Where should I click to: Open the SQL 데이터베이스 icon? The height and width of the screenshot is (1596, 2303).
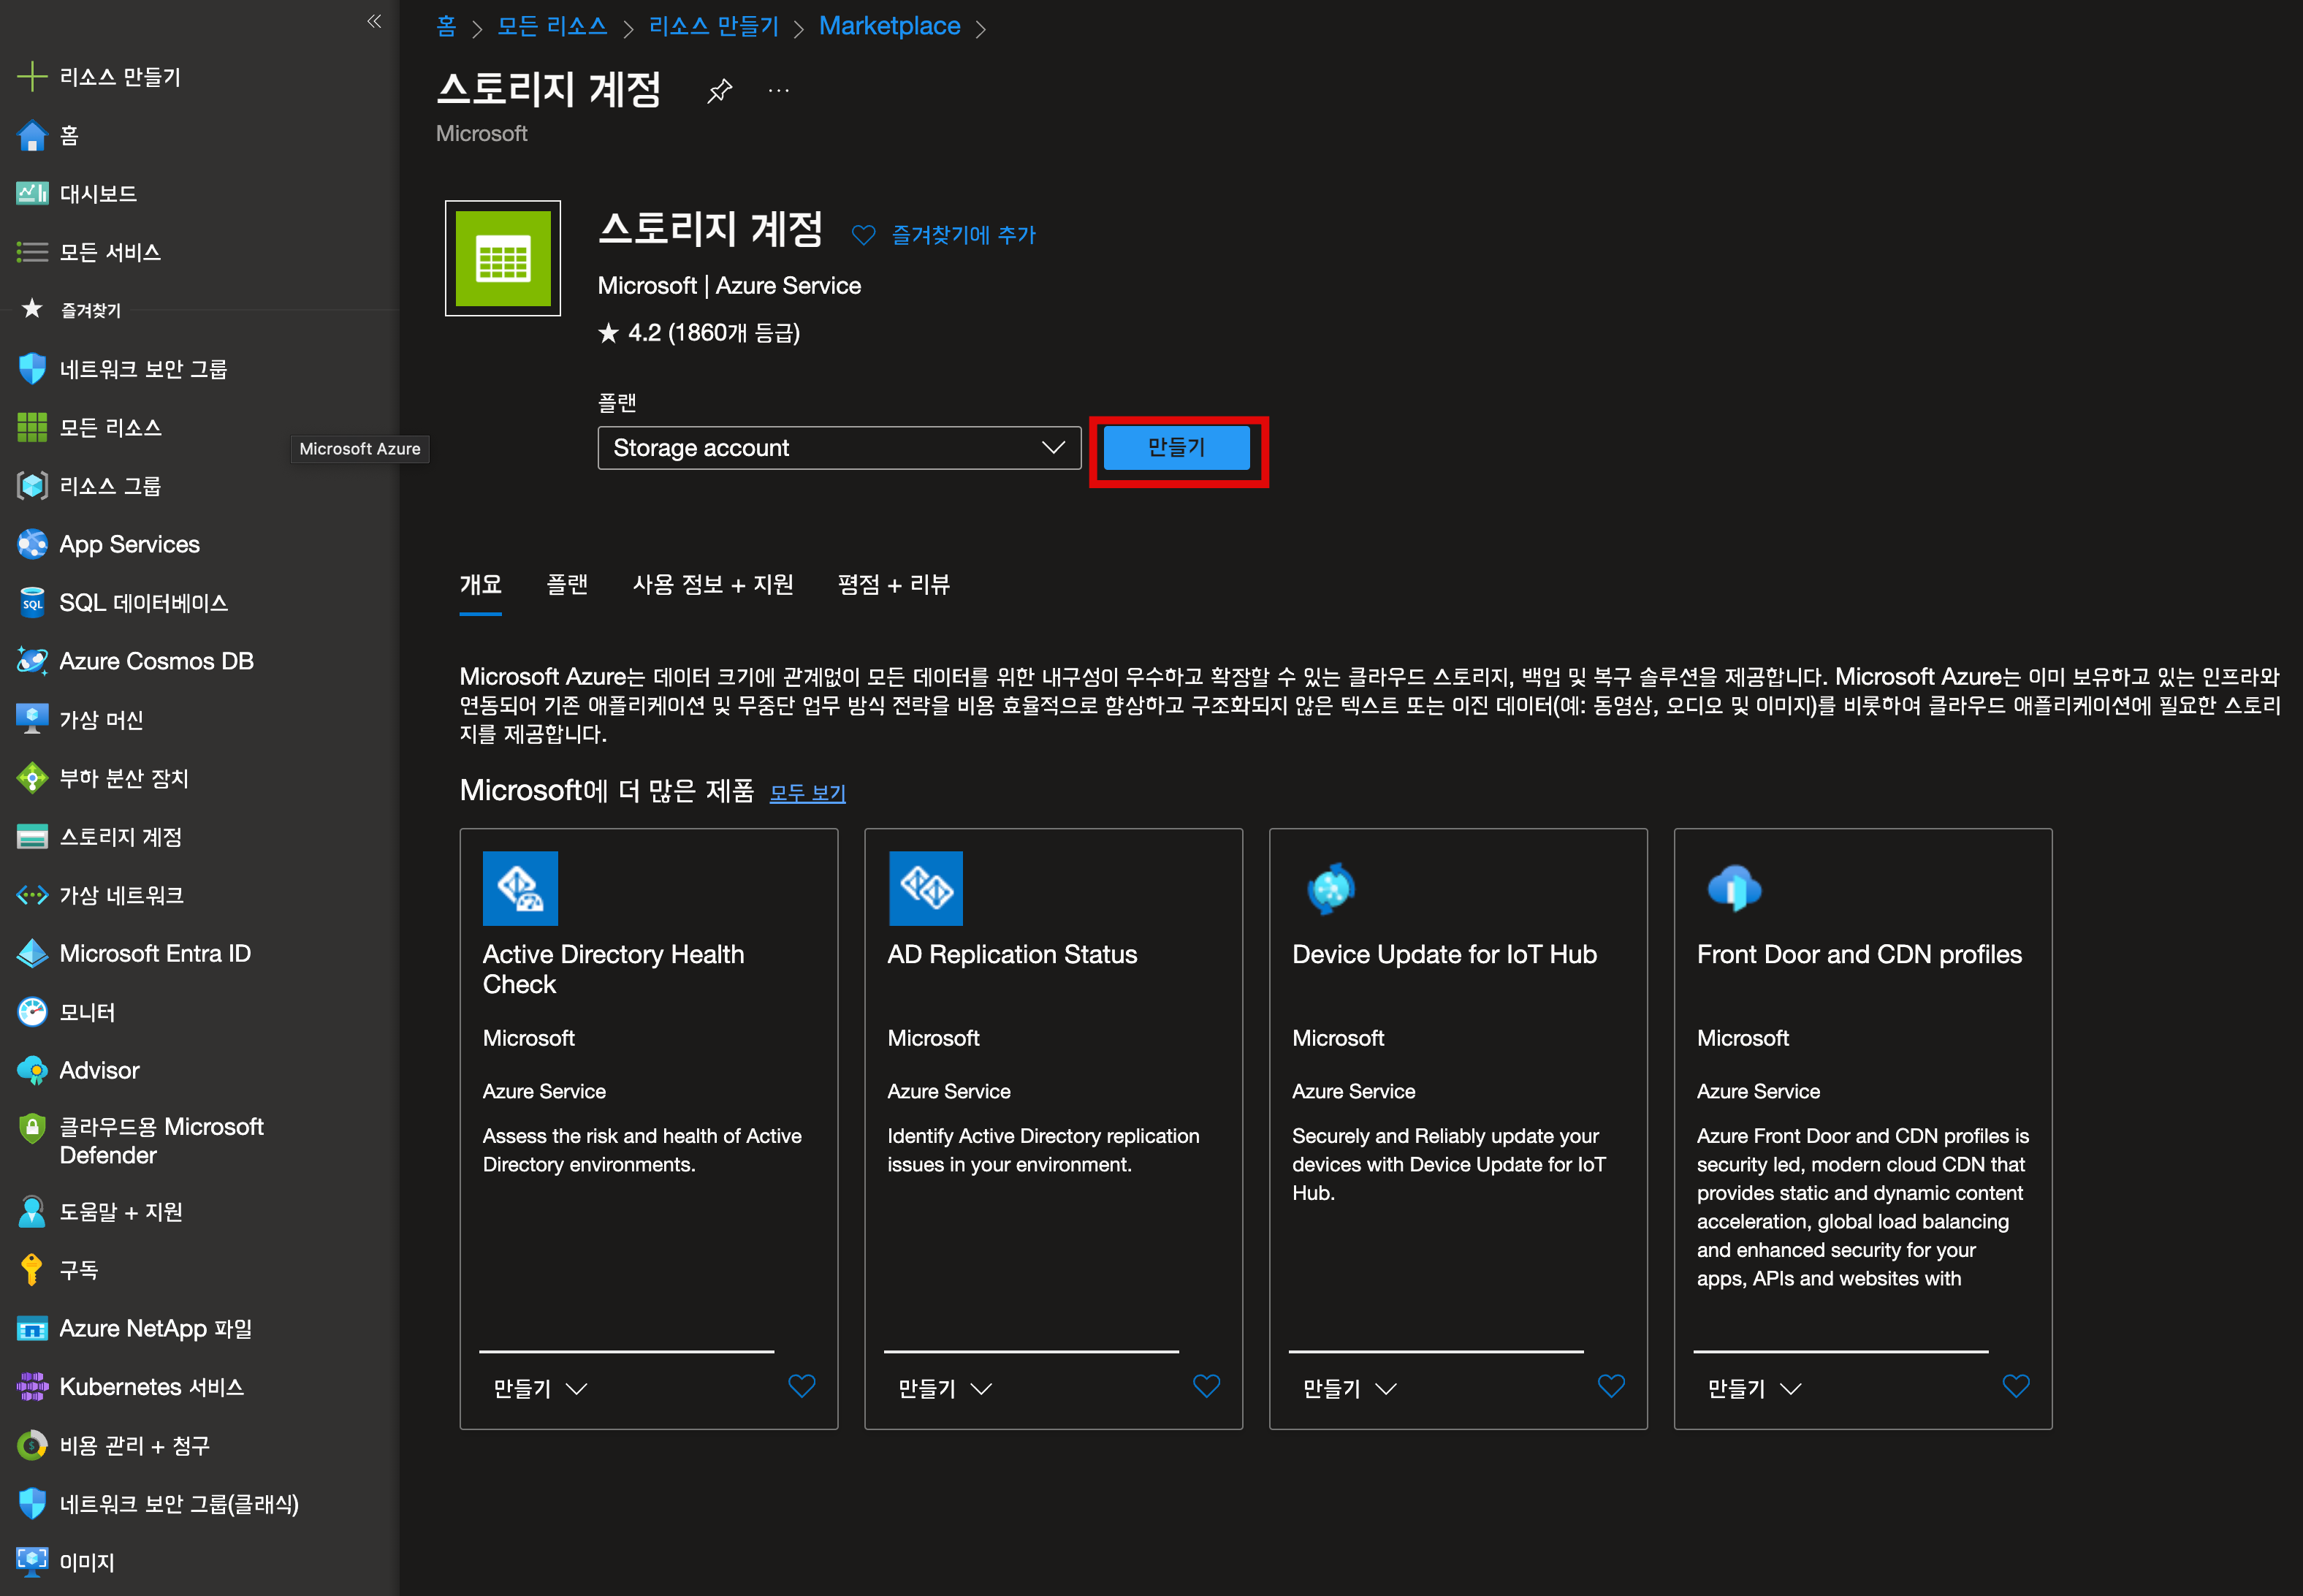(32, 602)
